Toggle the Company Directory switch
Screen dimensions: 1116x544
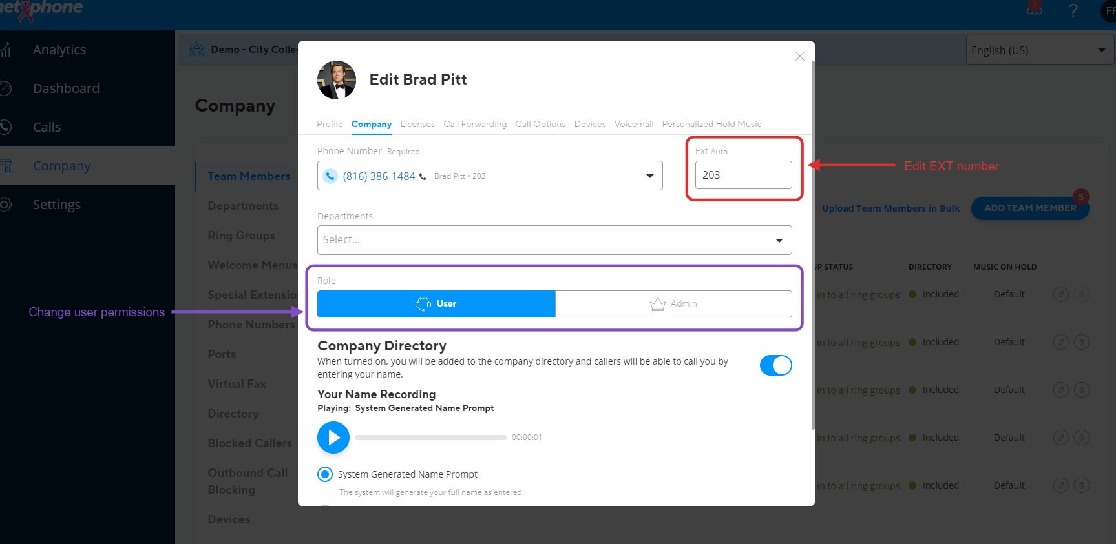click(775, 365)
